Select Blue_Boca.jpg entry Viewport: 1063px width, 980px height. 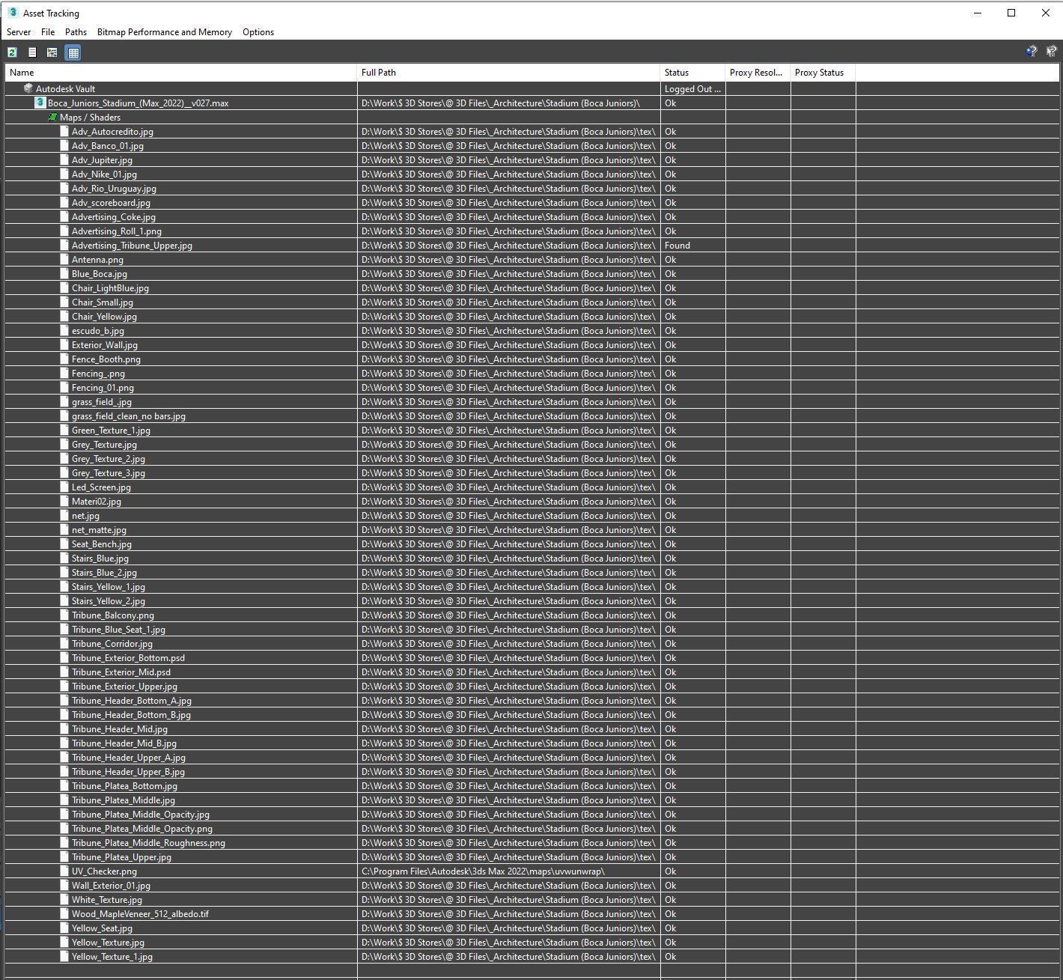click(x=100, y=273)
